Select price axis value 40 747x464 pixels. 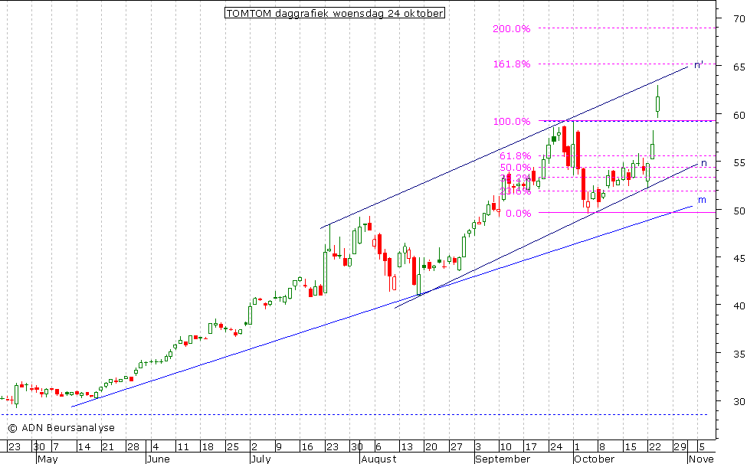coord(739,306)
